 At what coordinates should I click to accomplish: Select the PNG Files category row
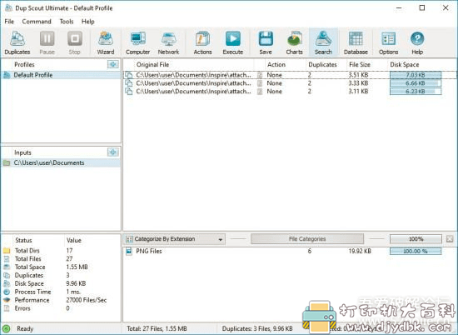(x=290, y=251)
